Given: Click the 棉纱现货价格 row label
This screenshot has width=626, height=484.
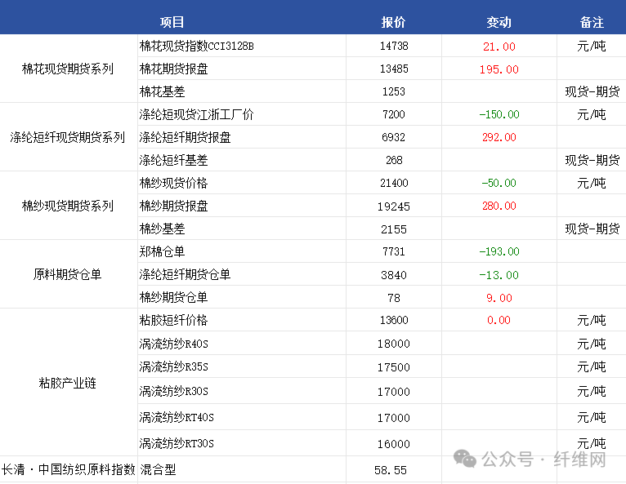Looking at the screenshot, I should [174, 183].
